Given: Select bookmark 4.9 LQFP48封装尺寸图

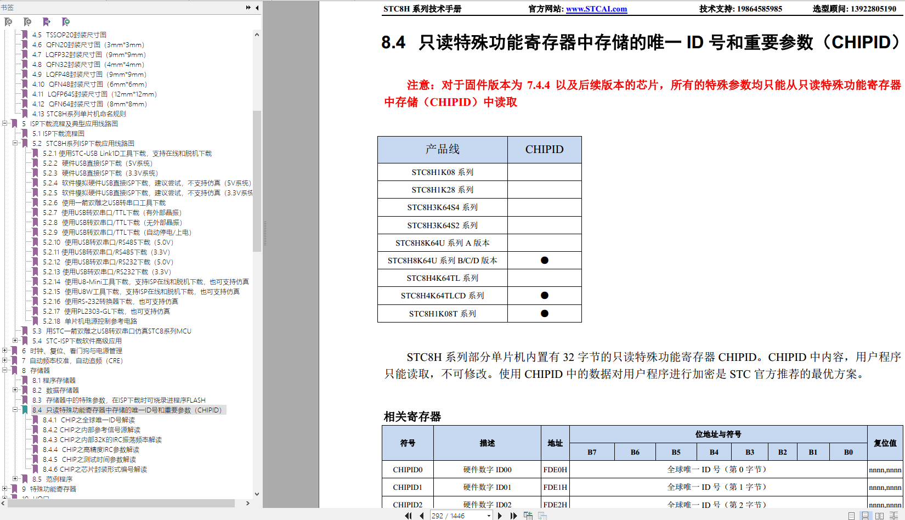Looking at the screenshot, I should (89, 75).
